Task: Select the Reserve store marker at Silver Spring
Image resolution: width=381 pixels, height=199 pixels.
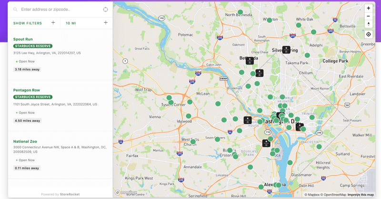Action: point(286,50)
